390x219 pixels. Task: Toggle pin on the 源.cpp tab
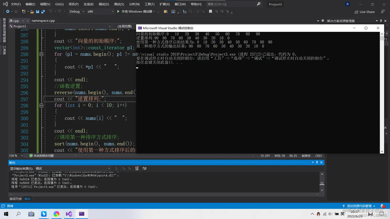coord(23,21)
